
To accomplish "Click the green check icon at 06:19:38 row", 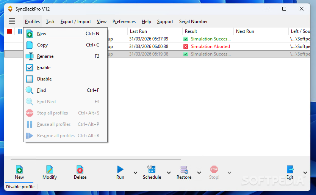I will click(186, 54).
